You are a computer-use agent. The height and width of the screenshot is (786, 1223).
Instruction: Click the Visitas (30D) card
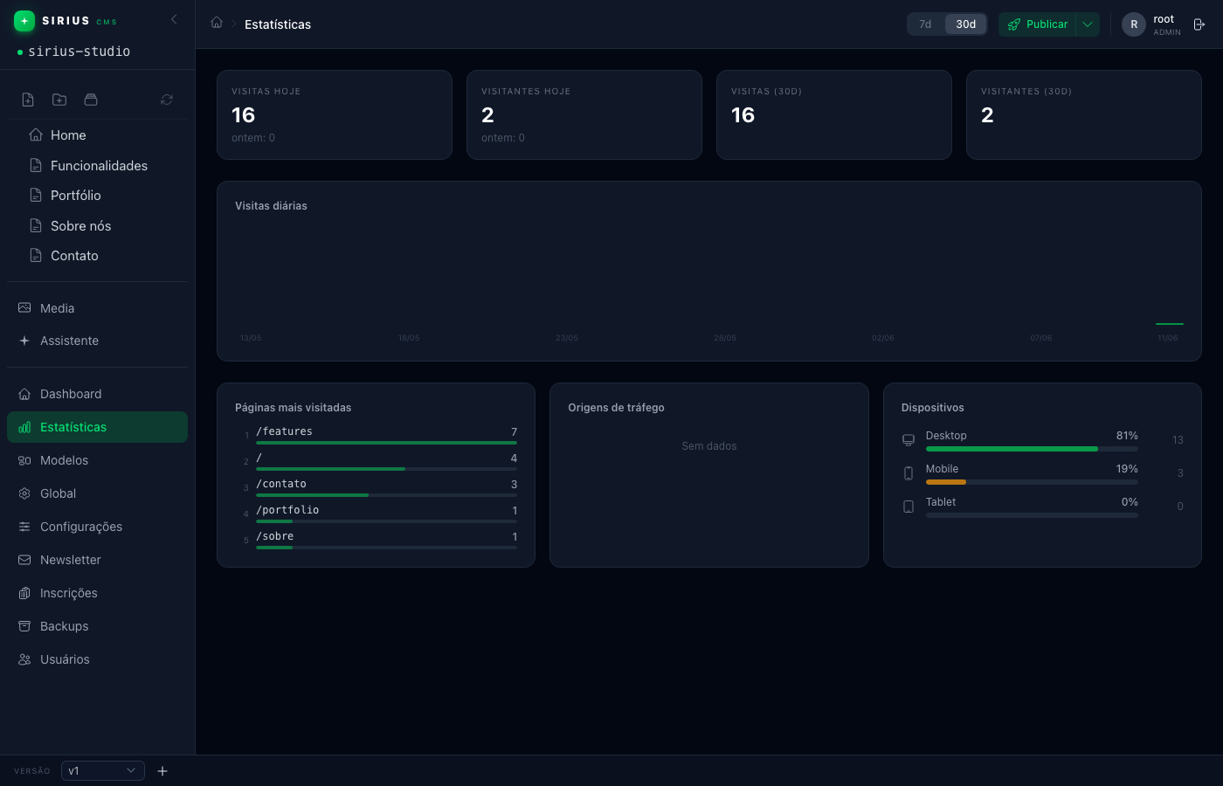834,115
